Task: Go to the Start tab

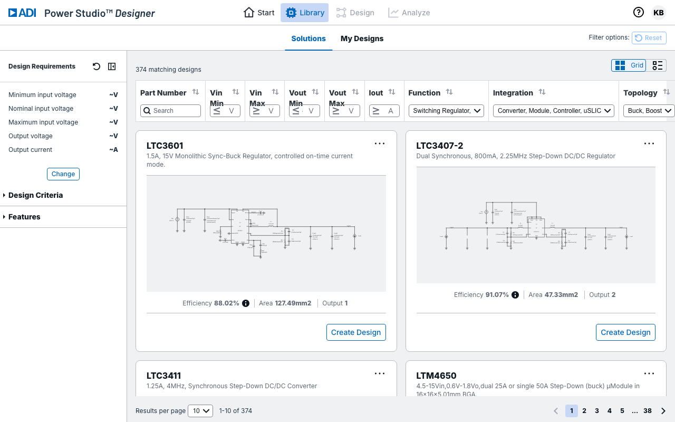Action: click(259, 13)
